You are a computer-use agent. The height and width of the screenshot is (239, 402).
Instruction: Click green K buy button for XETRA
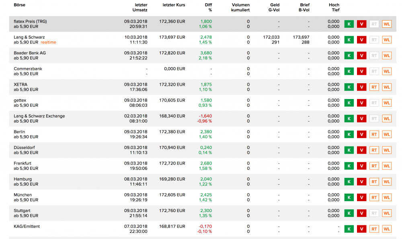coord(349,87)
